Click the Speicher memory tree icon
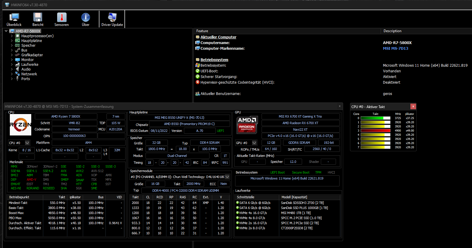The height and width of the screenshot is (248, 472). [x=18, y=45]
